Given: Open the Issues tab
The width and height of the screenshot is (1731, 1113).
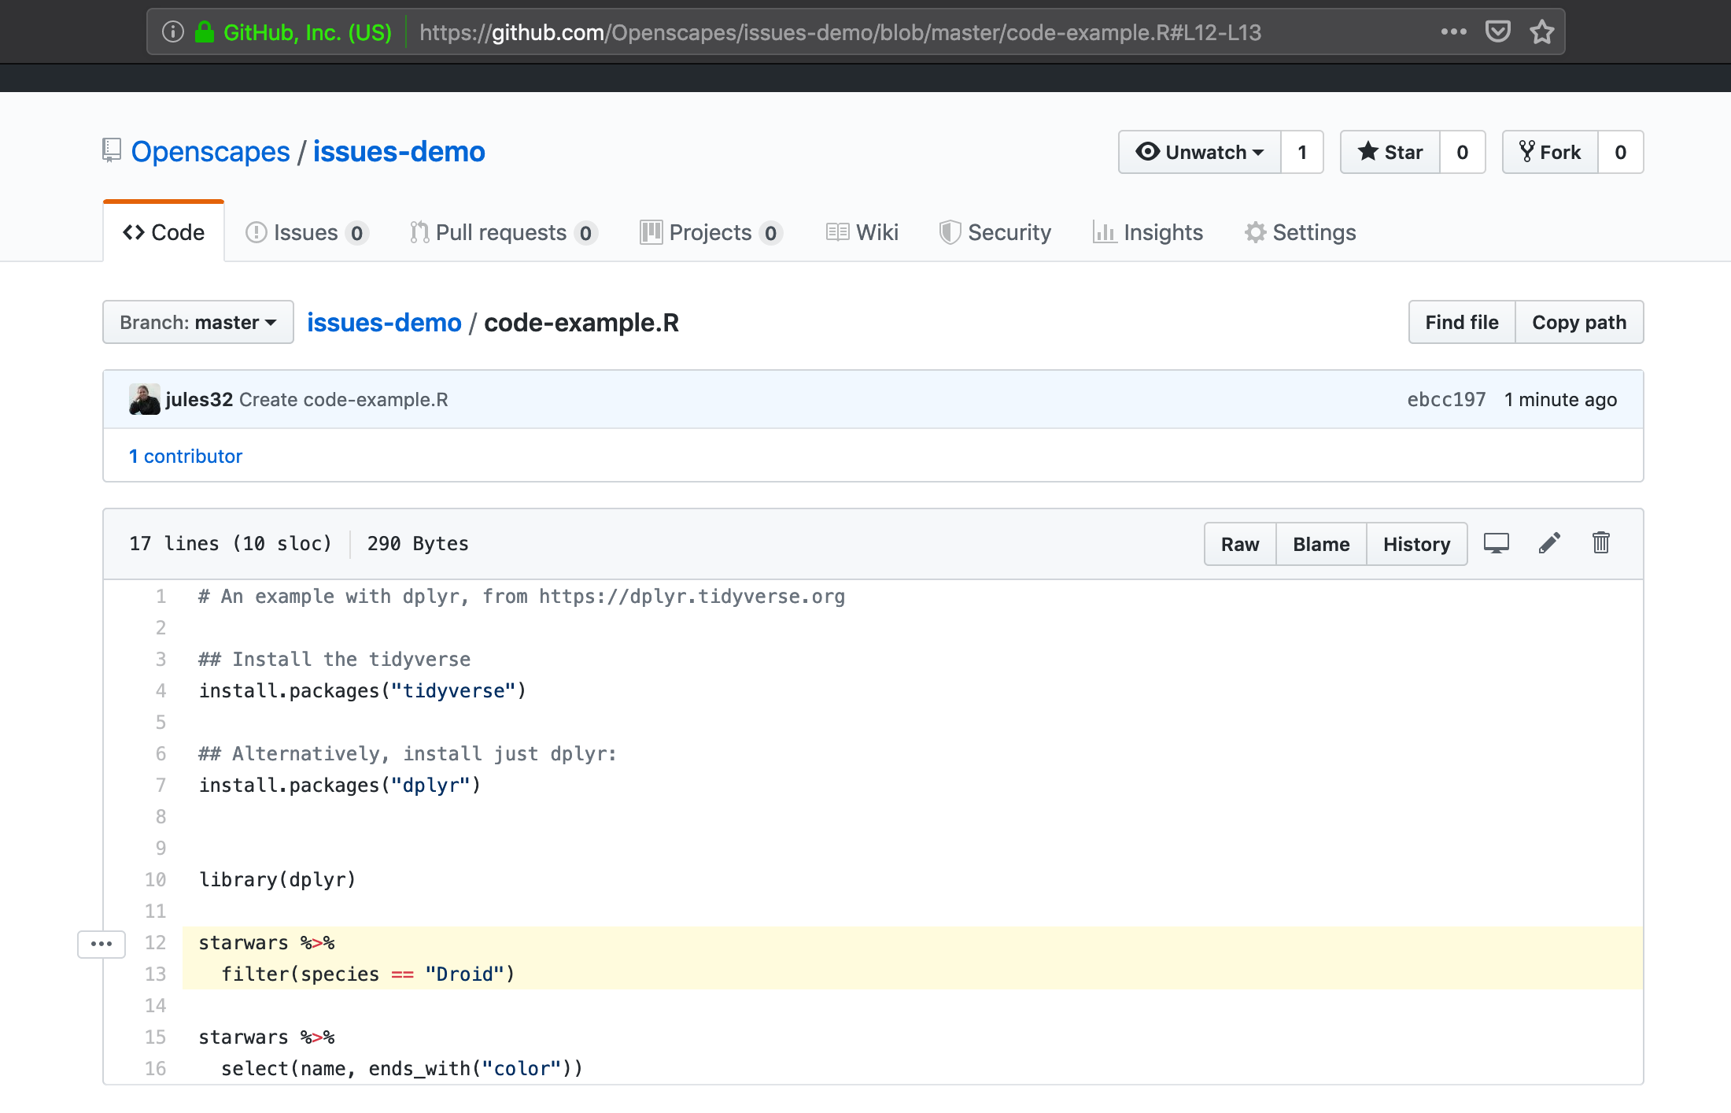Looking at the screenshot, I should 307,232.
